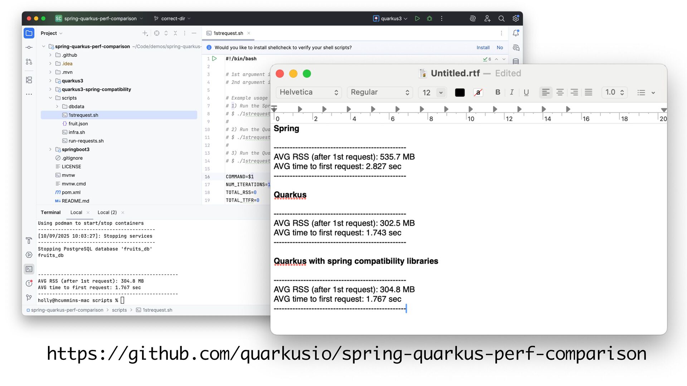
Task: Click the Run button in IDE toolbar
Action: [x=417, y=19]
